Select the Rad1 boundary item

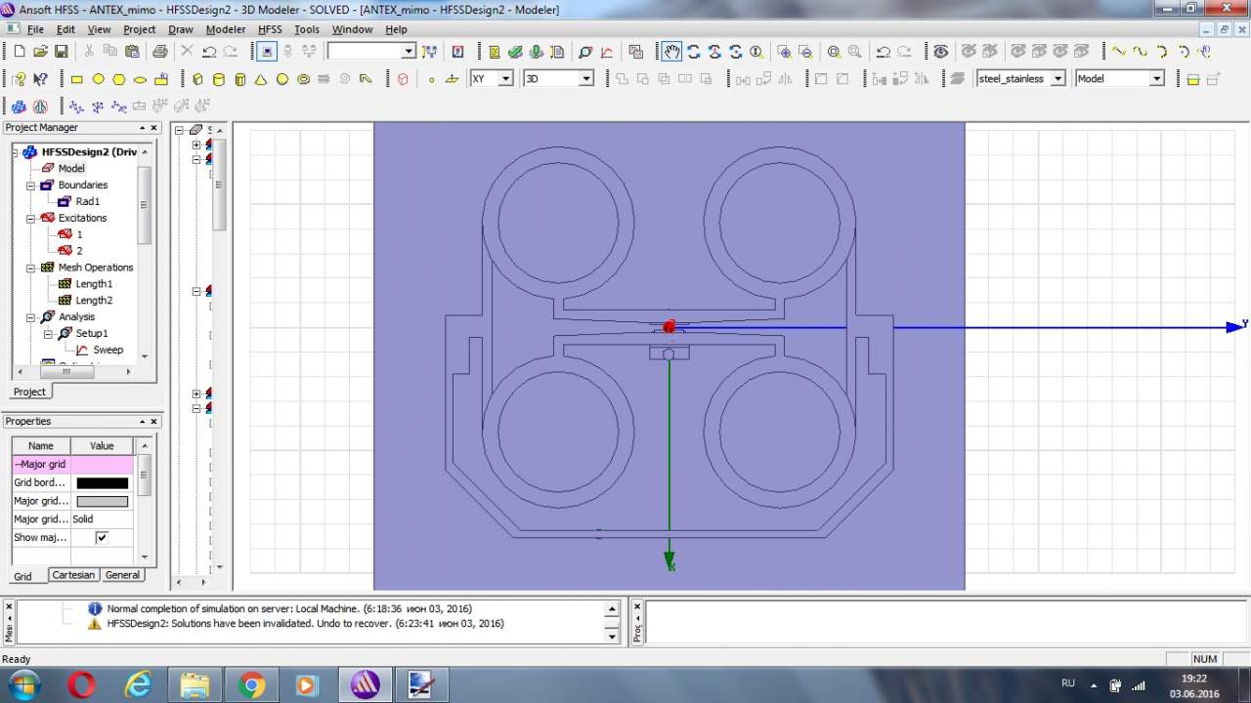[88, 201]
